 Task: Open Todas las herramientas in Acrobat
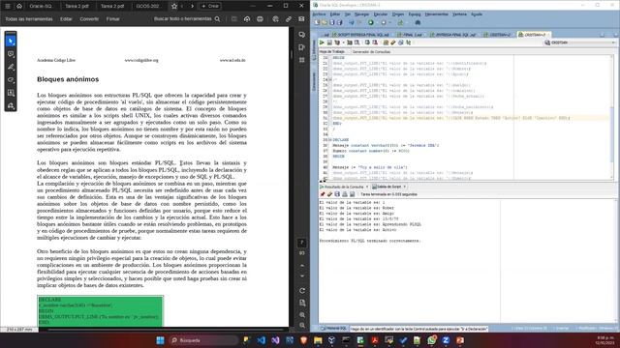tap(29, 19)
